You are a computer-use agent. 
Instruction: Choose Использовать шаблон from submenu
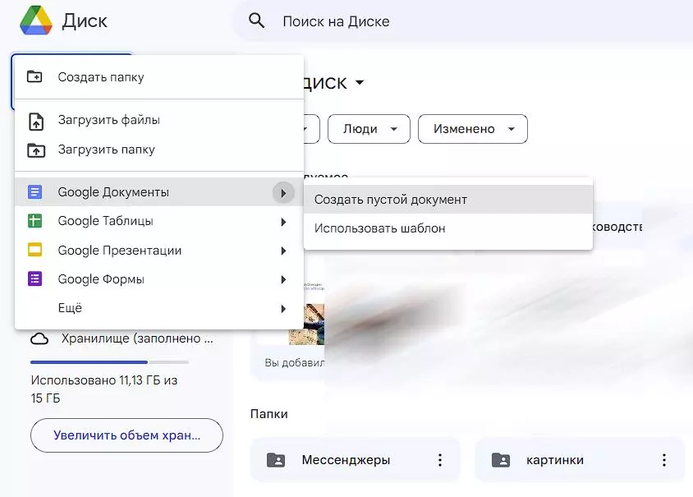point(379,230)
